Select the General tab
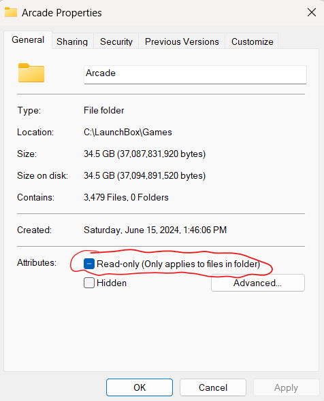Image resolution: width=324 pixels, height=401 pixels. [x=28, y=40]
